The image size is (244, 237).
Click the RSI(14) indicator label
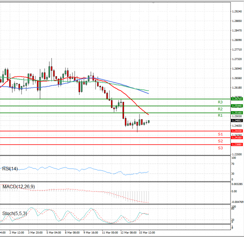[10, 169]
